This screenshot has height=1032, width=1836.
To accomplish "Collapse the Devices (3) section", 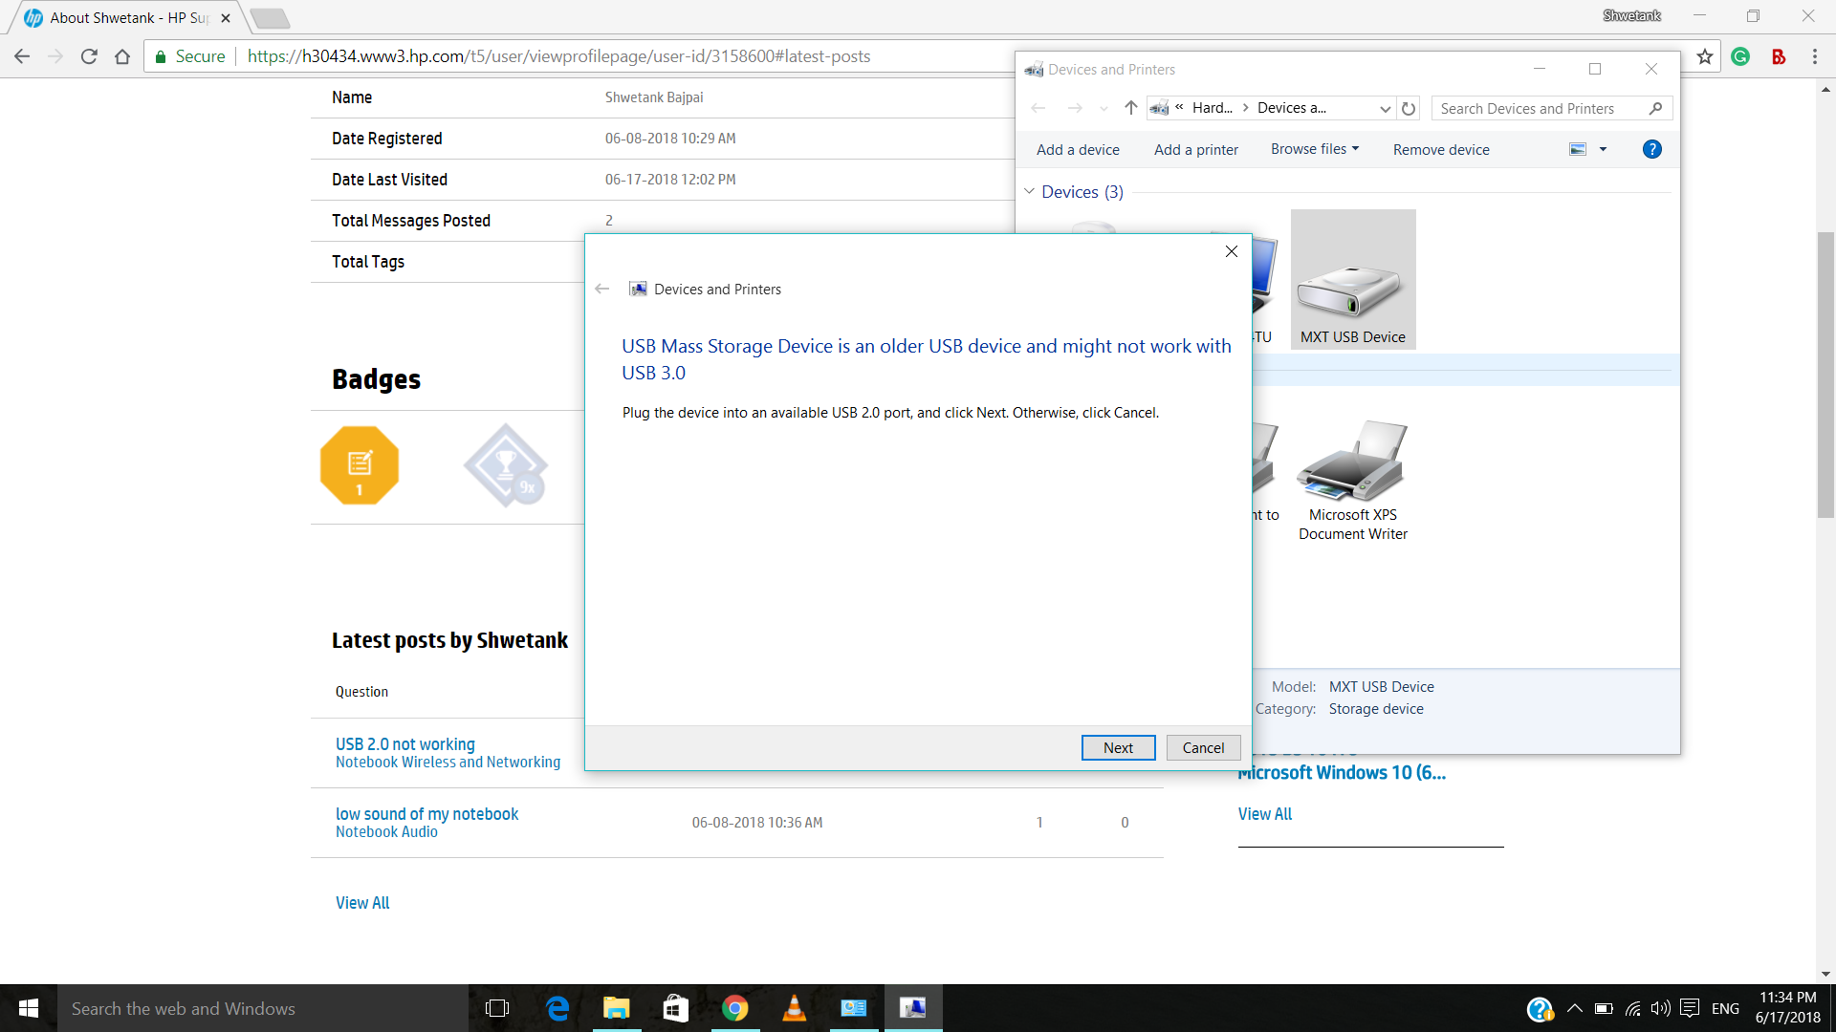I will (x=1030, y=191).
